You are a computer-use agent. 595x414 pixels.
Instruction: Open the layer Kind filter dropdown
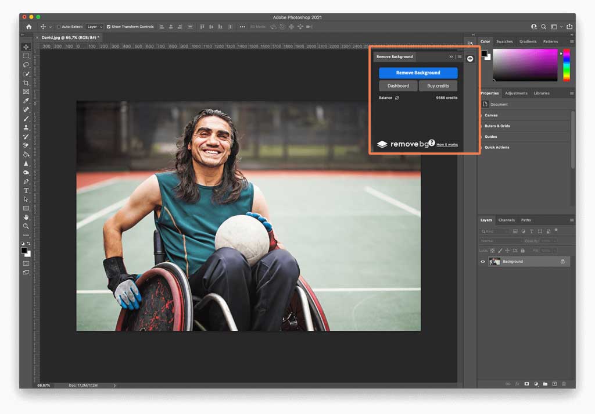tap(494, 231)
